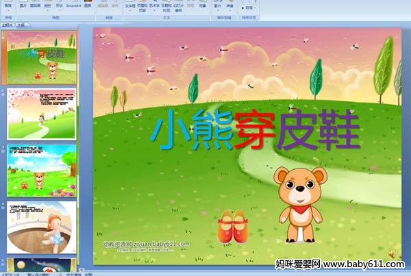Insert a SmartArt graphic
Viewport: 411px width, 276px height.
pos(73,5)
